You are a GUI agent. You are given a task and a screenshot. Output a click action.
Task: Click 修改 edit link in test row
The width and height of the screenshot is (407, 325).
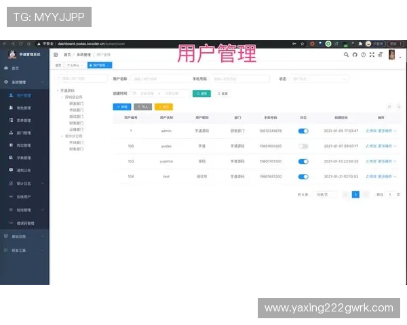[371, 177]
